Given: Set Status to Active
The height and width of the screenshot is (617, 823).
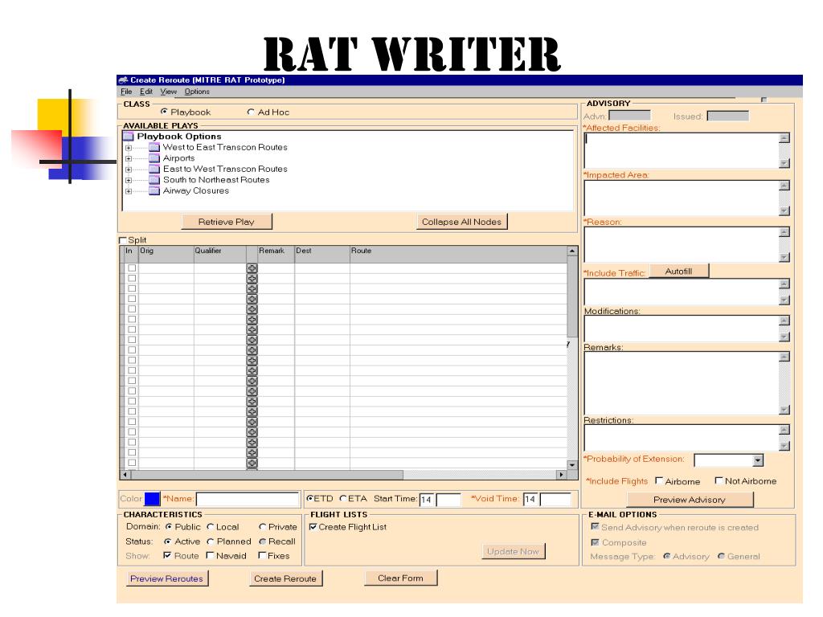Looking at the screenshot, I should pos(167,541).
